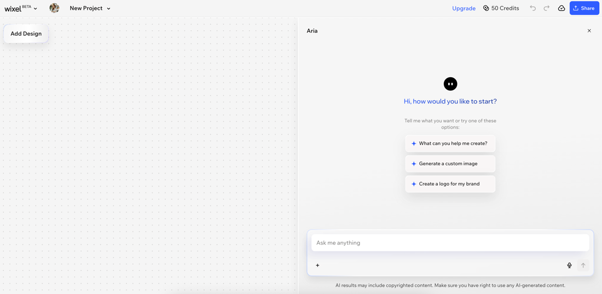Image resolution: width=602 pixels, height=294 pixels.
Task: Select 'What can you help me create?' suggestion
Action: point(450,143)
